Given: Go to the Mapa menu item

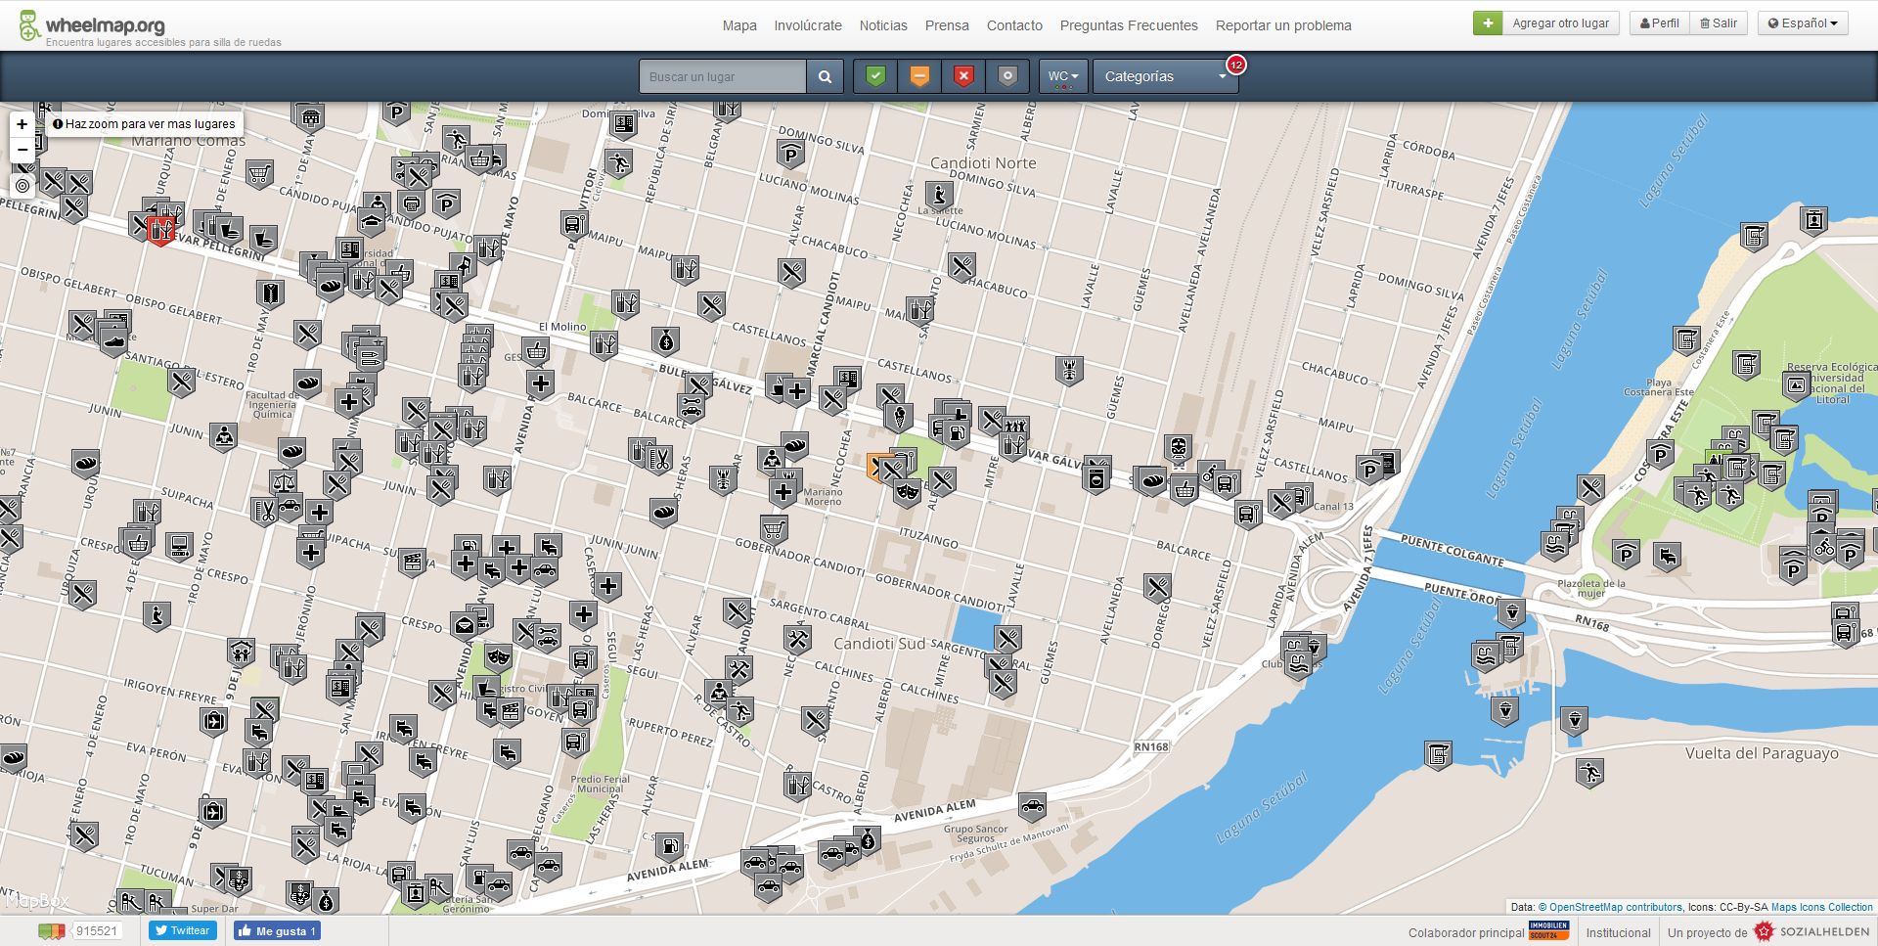Looking at the screenshot, I should 739,25.
